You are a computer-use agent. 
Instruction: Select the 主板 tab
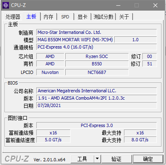pyautogui.click(x=31, y=16)
